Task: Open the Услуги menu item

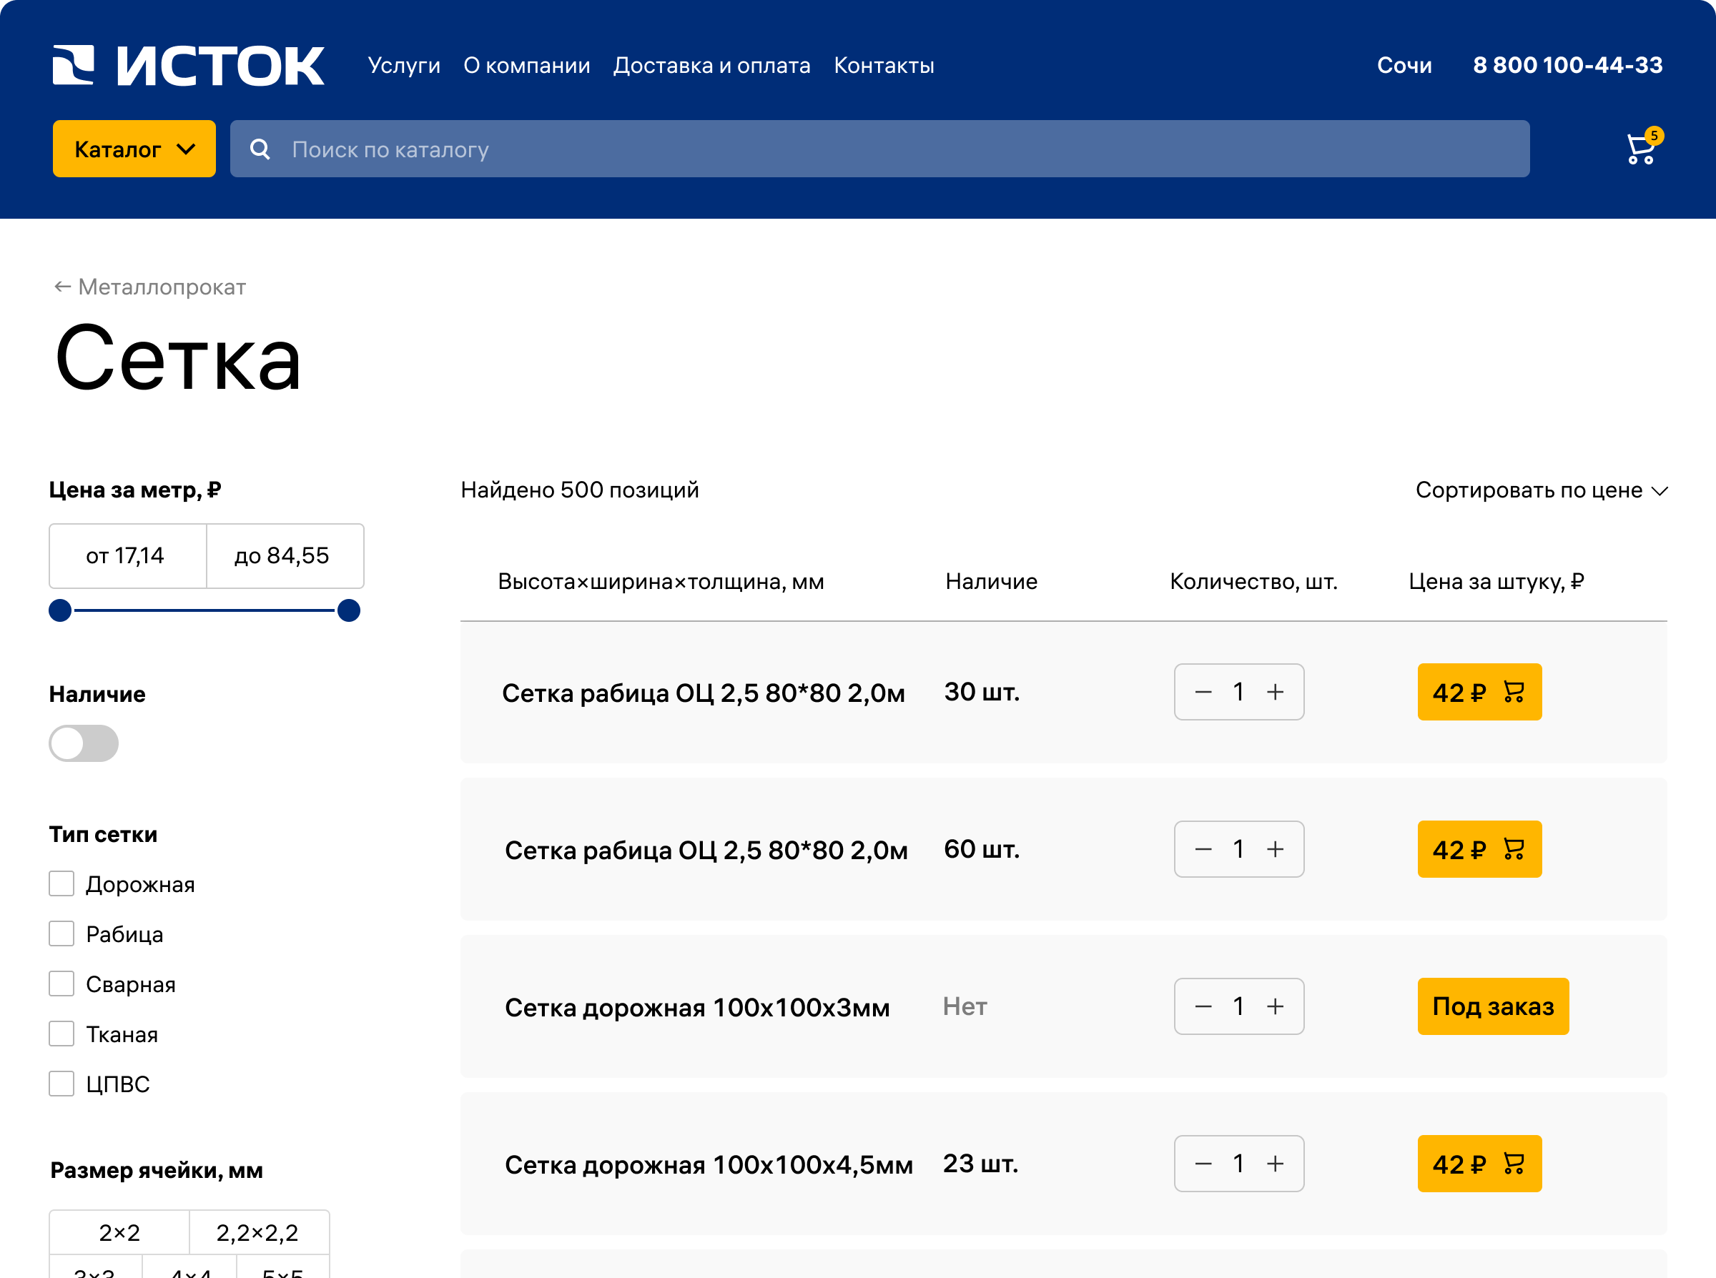Action: point(404,66)
